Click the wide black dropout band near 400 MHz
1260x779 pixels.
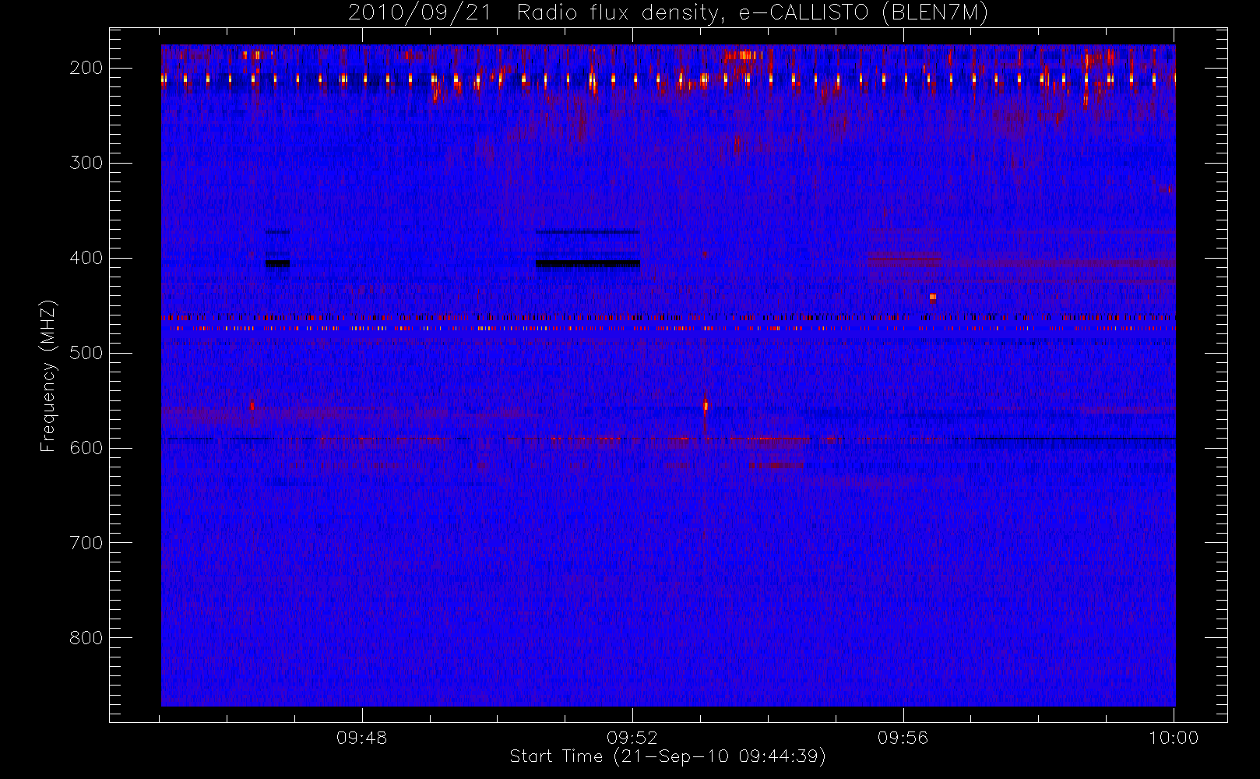(588, 264)
